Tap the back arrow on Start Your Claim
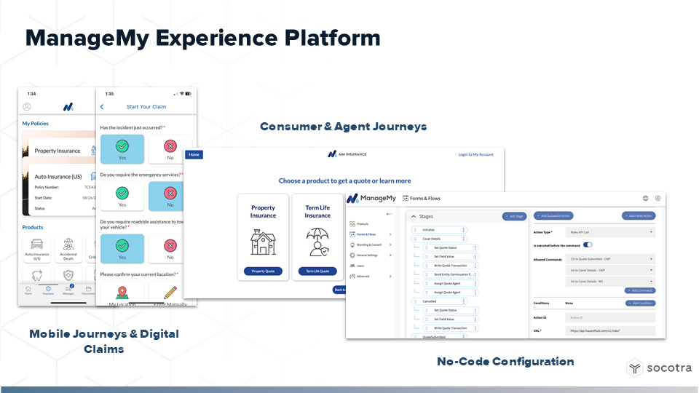The height and width of the screenshot is (393, 699). pos(102,106)
